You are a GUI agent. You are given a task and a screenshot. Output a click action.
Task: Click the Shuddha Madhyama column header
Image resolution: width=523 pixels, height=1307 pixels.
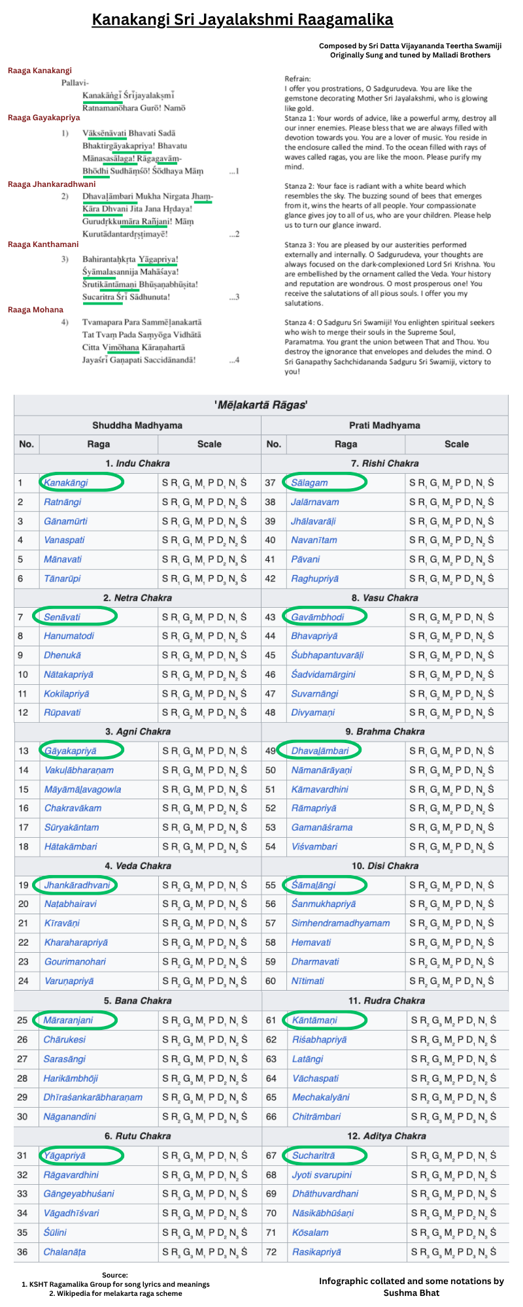pyautogui.click(x=137, y=425)
